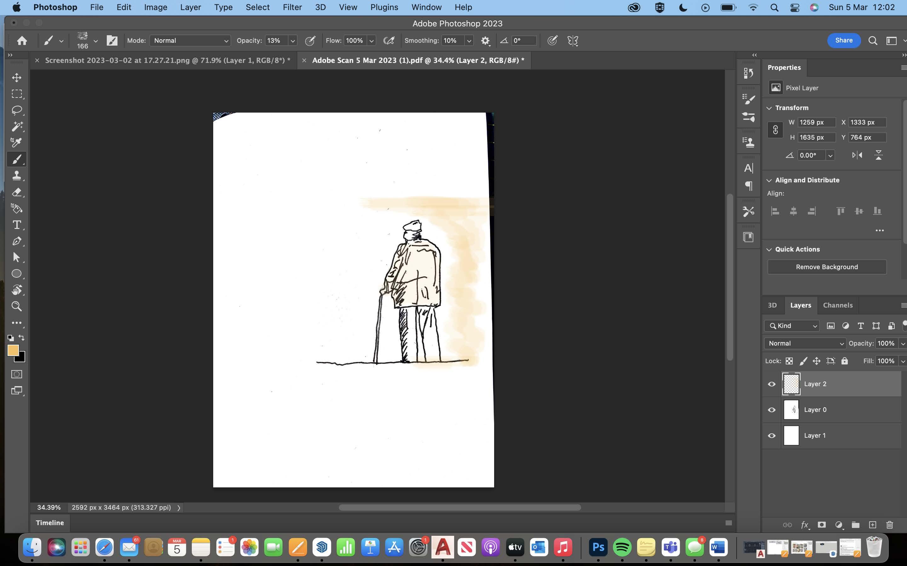The image size is (907, 566).
Task: Select the Move tool
Action: click(16, 77)
